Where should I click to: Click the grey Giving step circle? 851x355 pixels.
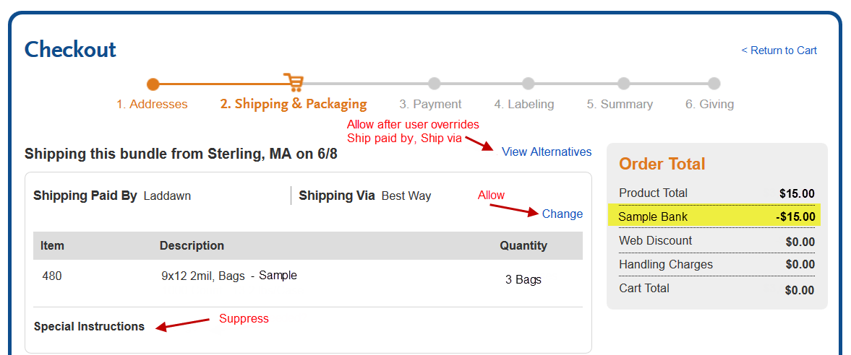714,84
